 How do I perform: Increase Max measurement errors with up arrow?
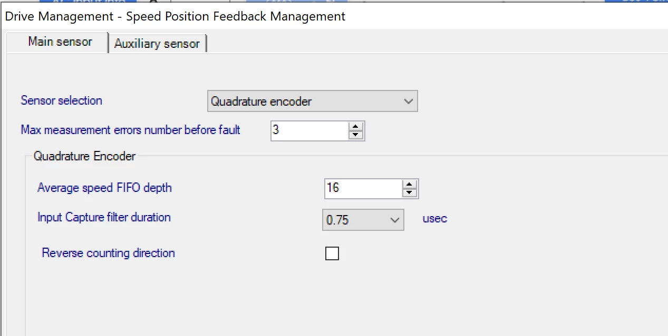pos(356,126)
